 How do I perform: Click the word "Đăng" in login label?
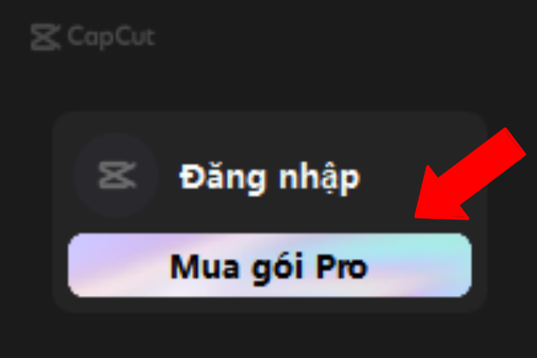tap(222, 179)
